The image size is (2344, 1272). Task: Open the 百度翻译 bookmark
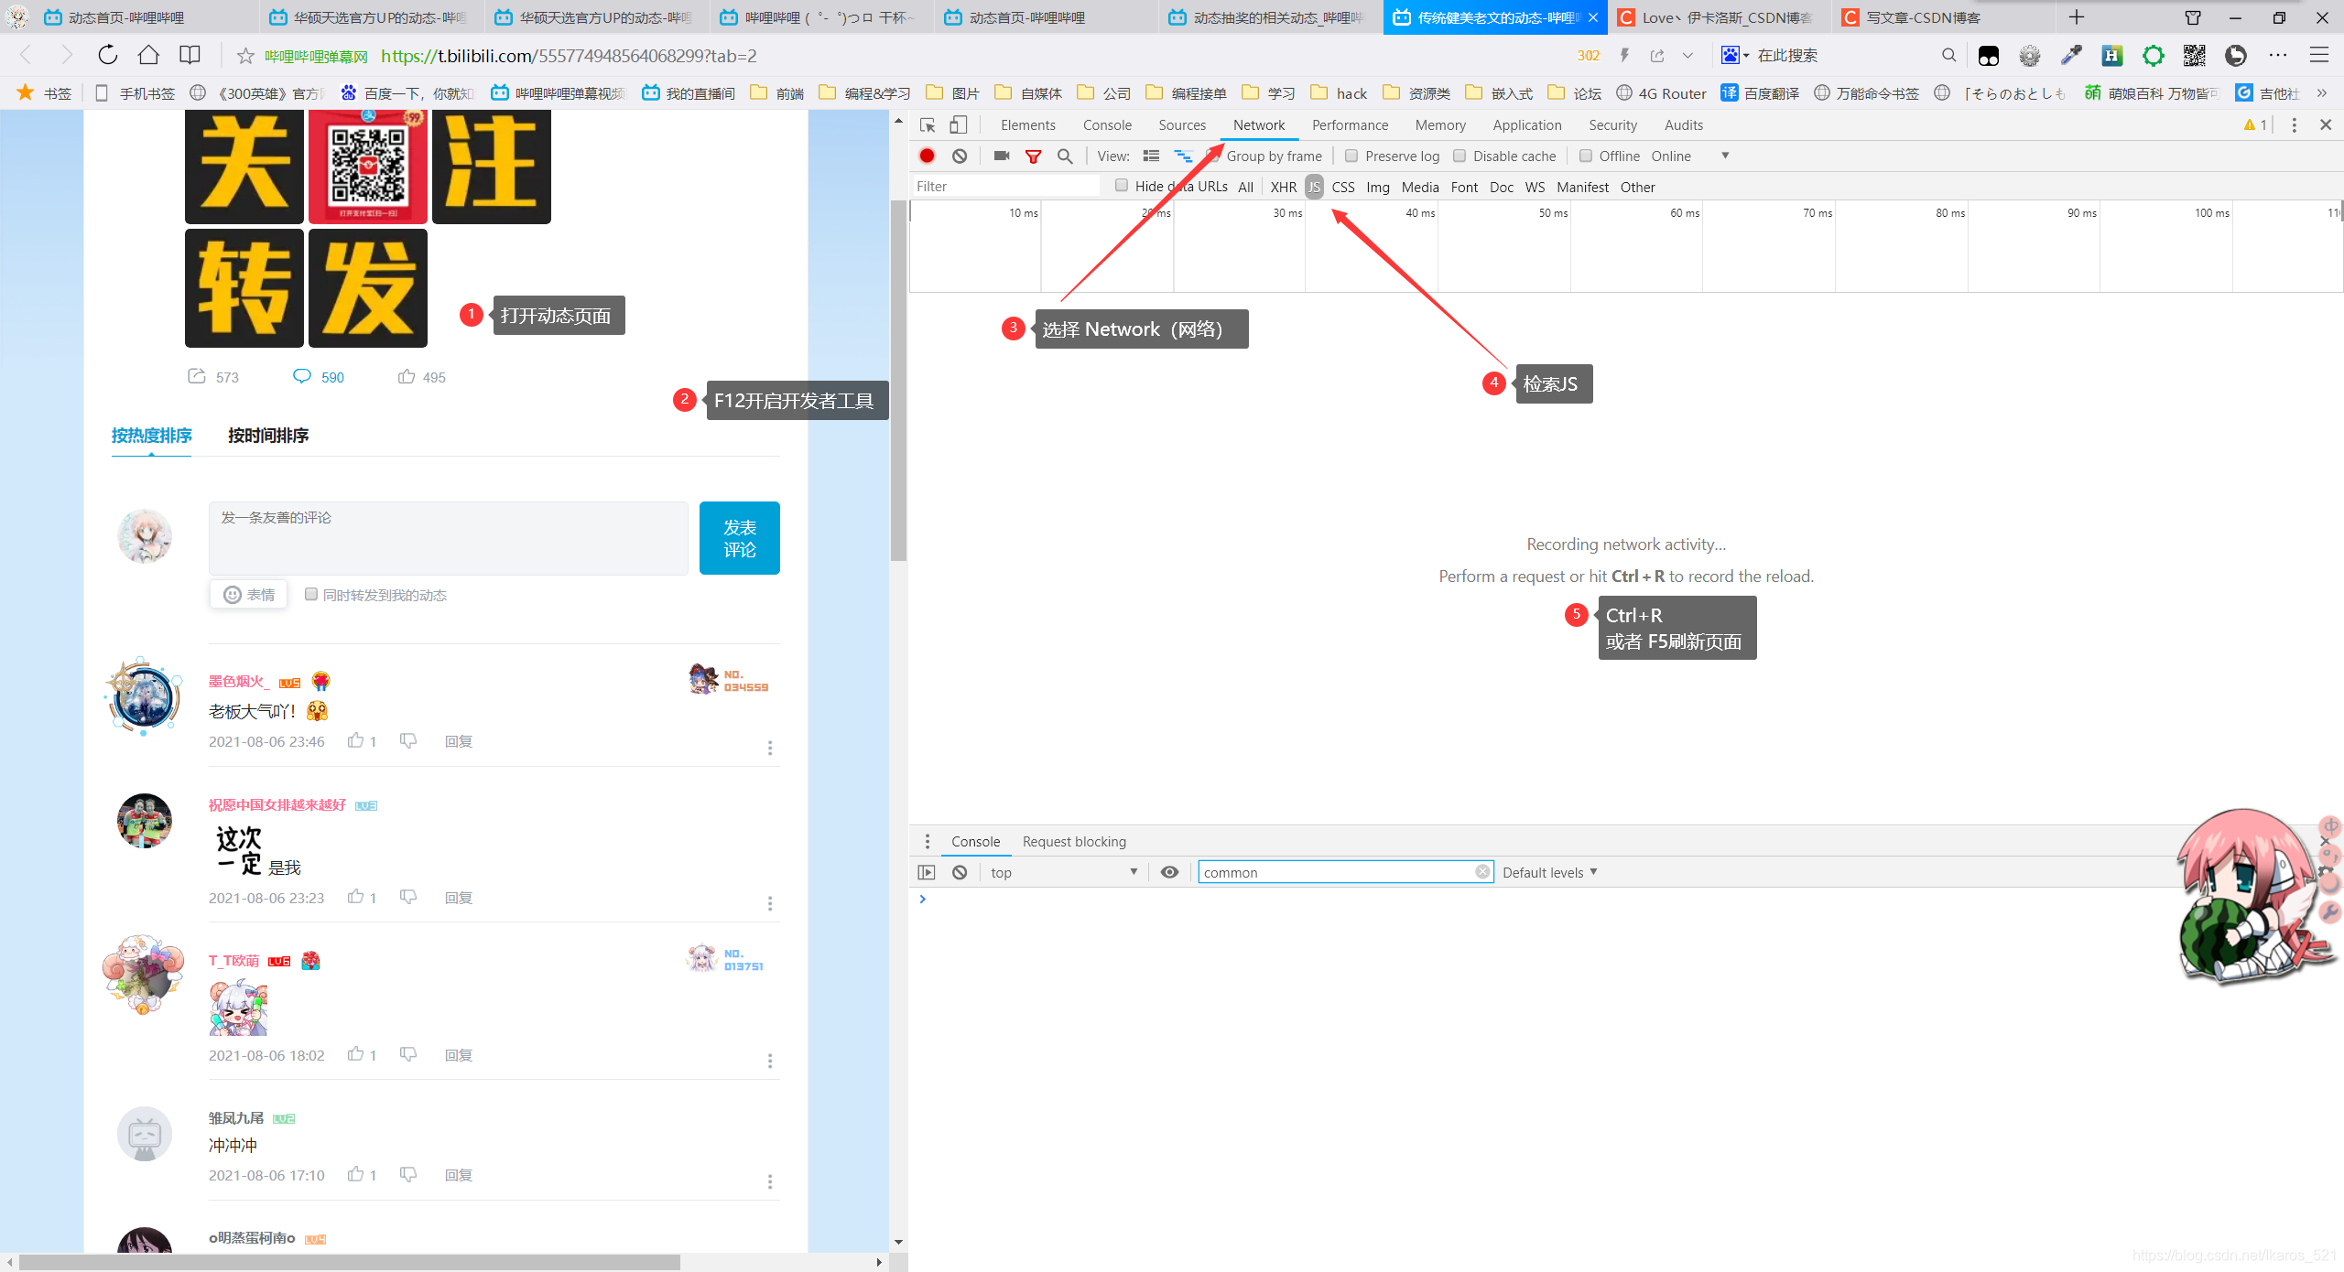click(1760, 93)
